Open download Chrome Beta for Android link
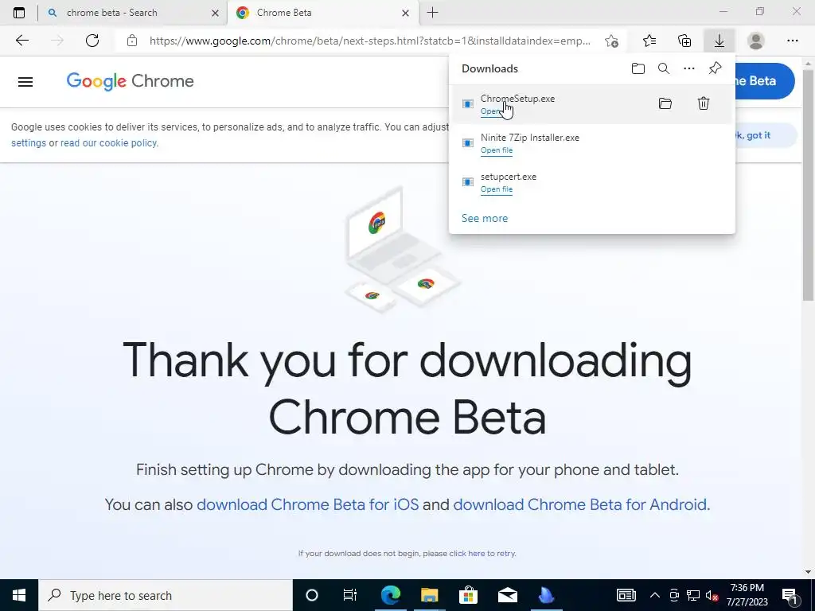 pyautogui.click(x=580, y=504)
